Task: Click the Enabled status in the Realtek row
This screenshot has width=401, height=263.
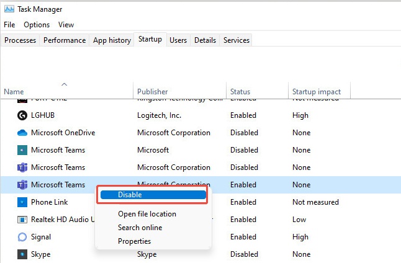Action: (x=243, y=220)
